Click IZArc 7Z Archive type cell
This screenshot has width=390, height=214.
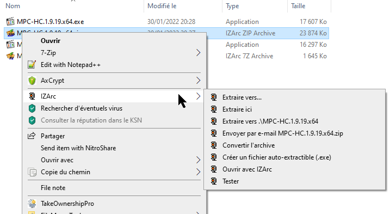(x=249, y=56)
